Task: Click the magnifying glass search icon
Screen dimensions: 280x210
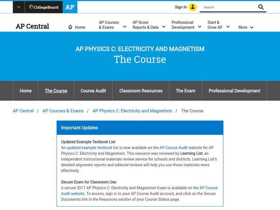Action: [x=261, y=7]
